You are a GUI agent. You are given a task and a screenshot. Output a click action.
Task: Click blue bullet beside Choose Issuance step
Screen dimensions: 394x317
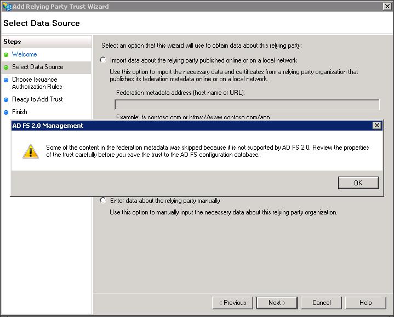6,80
